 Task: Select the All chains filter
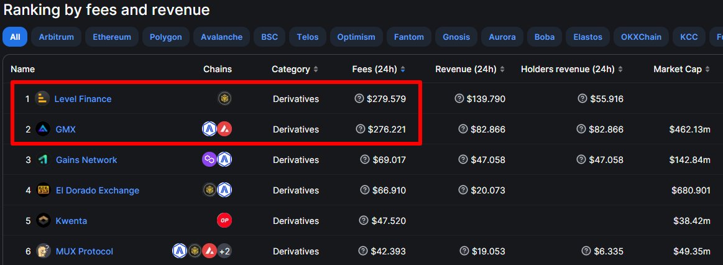coord(15,37)
